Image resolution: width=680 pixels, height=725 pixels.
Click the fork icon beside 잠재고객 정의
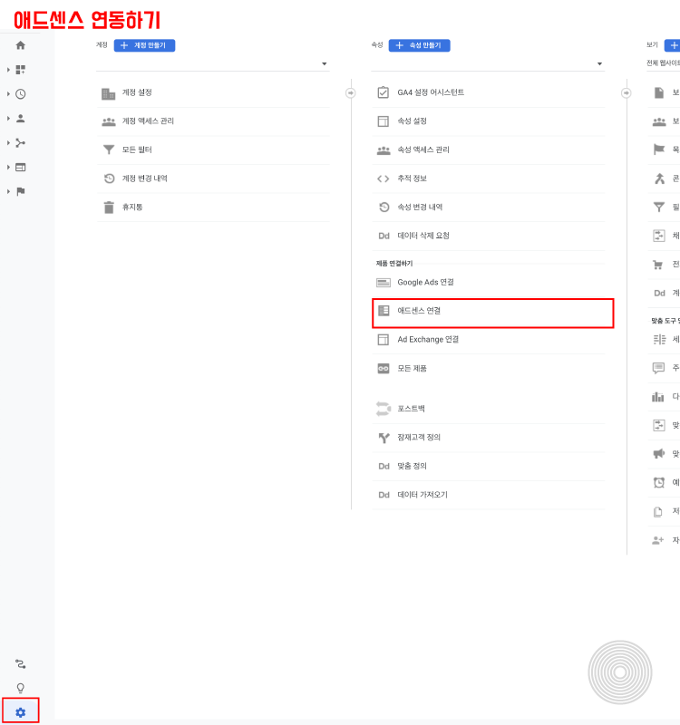(384, 438)
